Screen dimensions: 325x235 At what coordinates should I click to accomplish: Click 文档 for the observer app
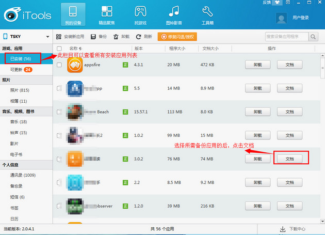(289, 206)
